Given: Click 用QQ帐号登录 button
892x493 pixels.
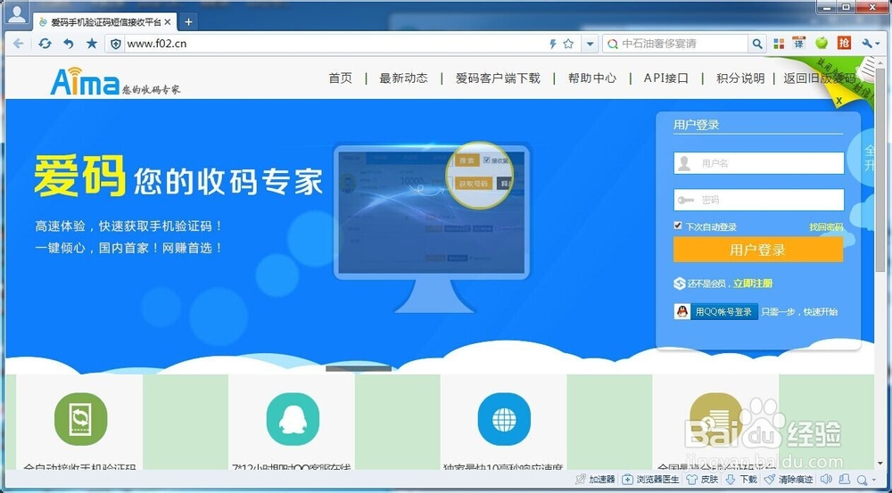Looking at the screenshot, I should (x=716, y=312).
